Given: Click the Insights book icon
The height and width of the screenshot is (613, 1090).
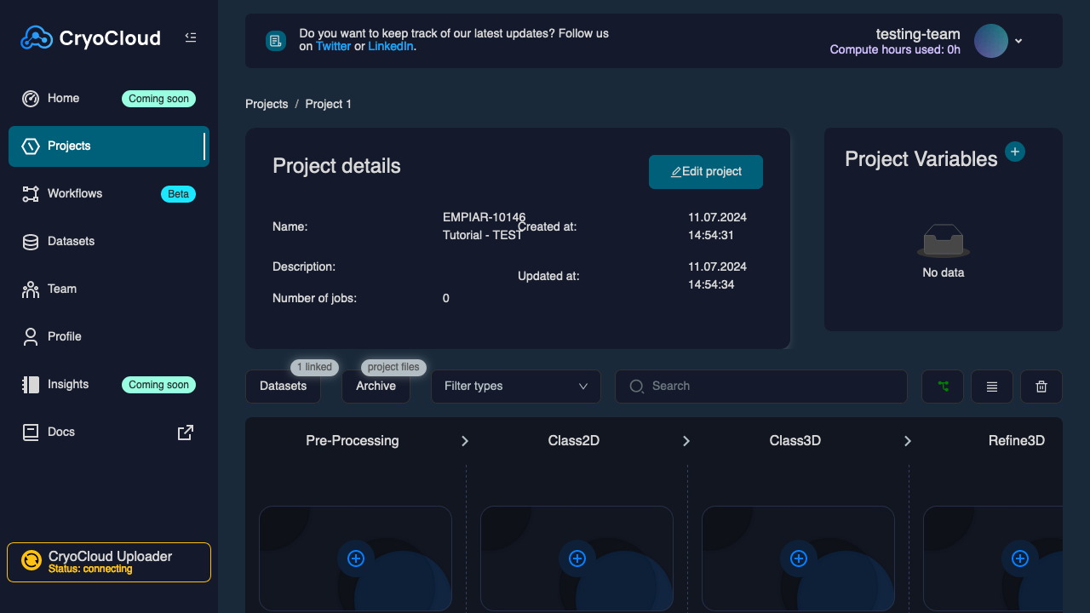Looking at the screenshot, I should click(x=31, y=385).
